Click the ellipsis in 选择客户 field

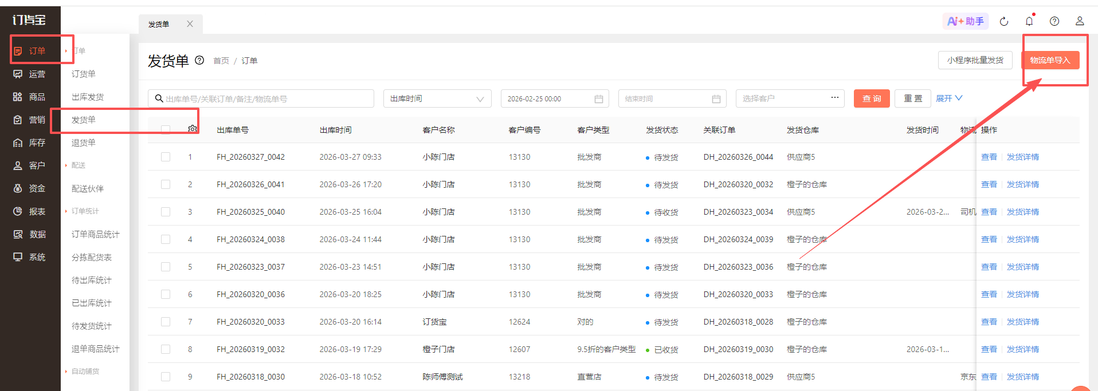(x=835, y=97)
